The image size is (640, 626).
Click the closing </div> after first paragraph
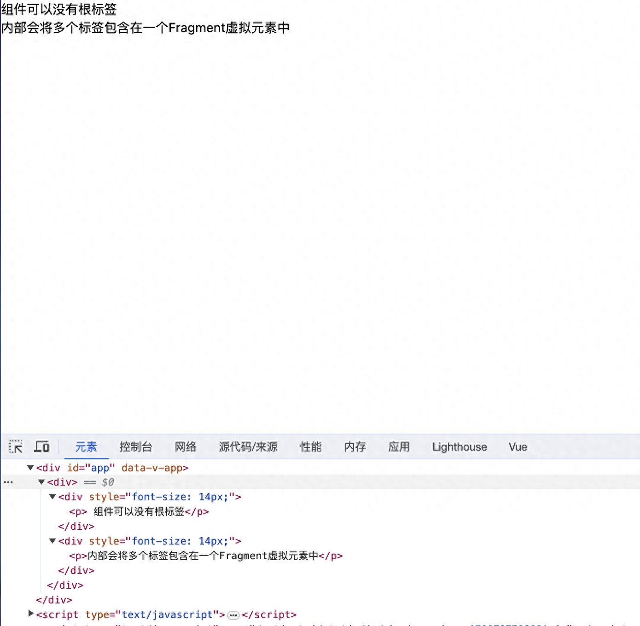(76, 526)
